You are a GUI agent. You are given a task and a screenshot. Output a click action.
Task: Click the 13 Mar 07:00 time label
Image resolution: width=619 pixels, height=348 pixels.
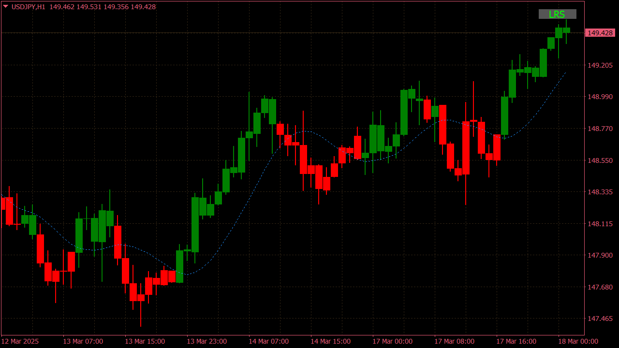pyautogui.click(x=83, y=341)
